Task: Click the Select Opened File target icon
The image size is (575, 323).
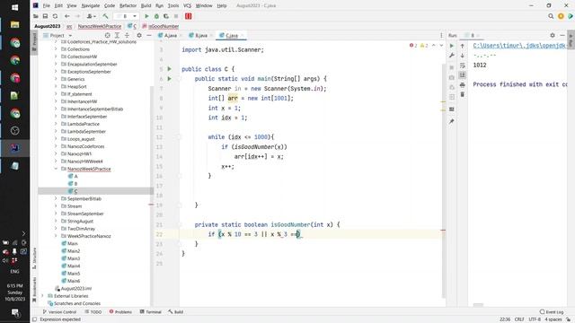Action: click(108, 36)
